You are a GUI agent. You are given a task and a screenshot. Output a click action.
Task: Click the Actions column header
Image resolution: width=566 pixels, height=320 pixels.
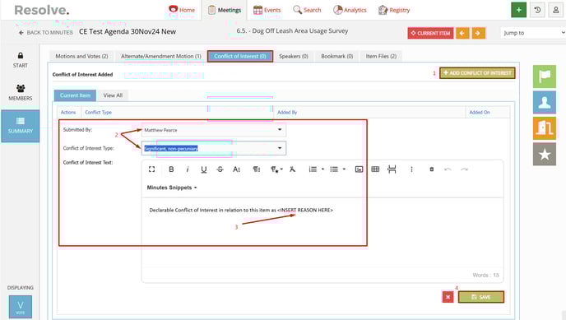pos(68,112)
